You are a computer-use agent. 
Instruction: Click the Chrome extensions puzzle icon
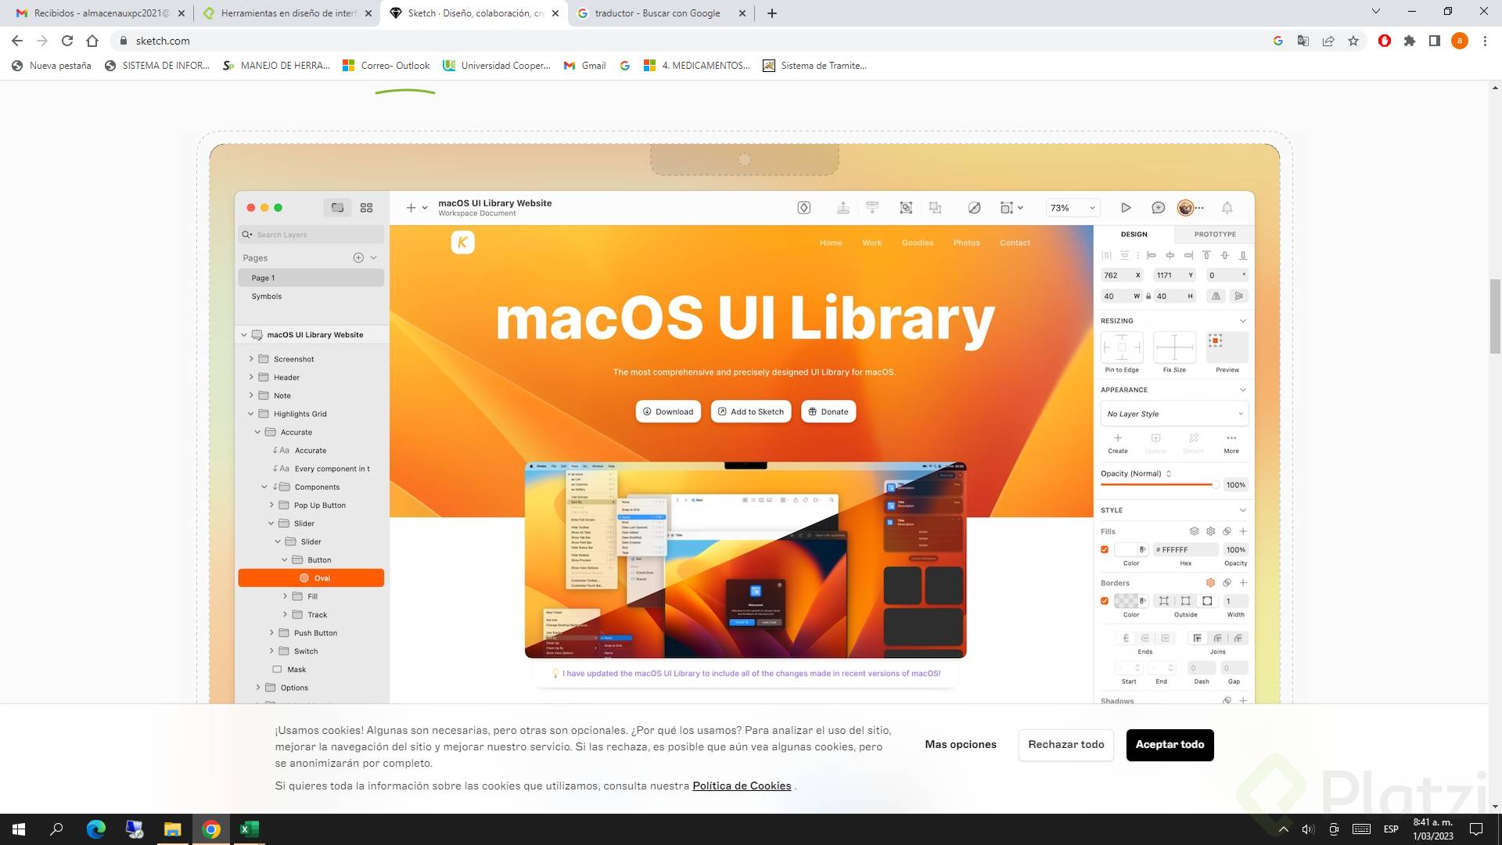click(1410, 41)
